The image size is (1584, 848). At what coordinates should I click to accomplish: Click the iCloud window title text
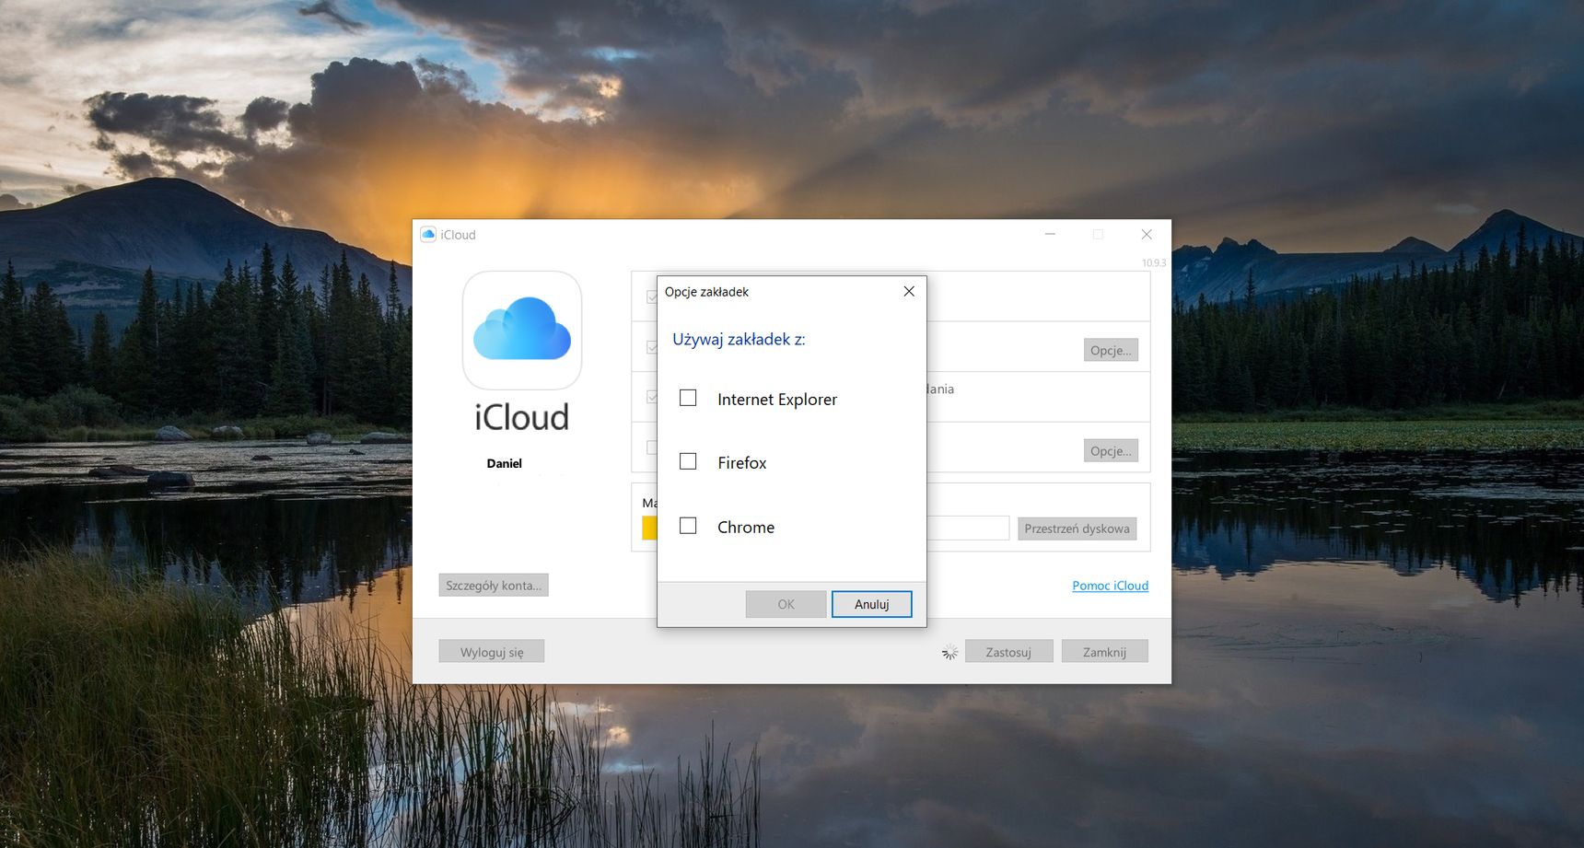(458, 235)
